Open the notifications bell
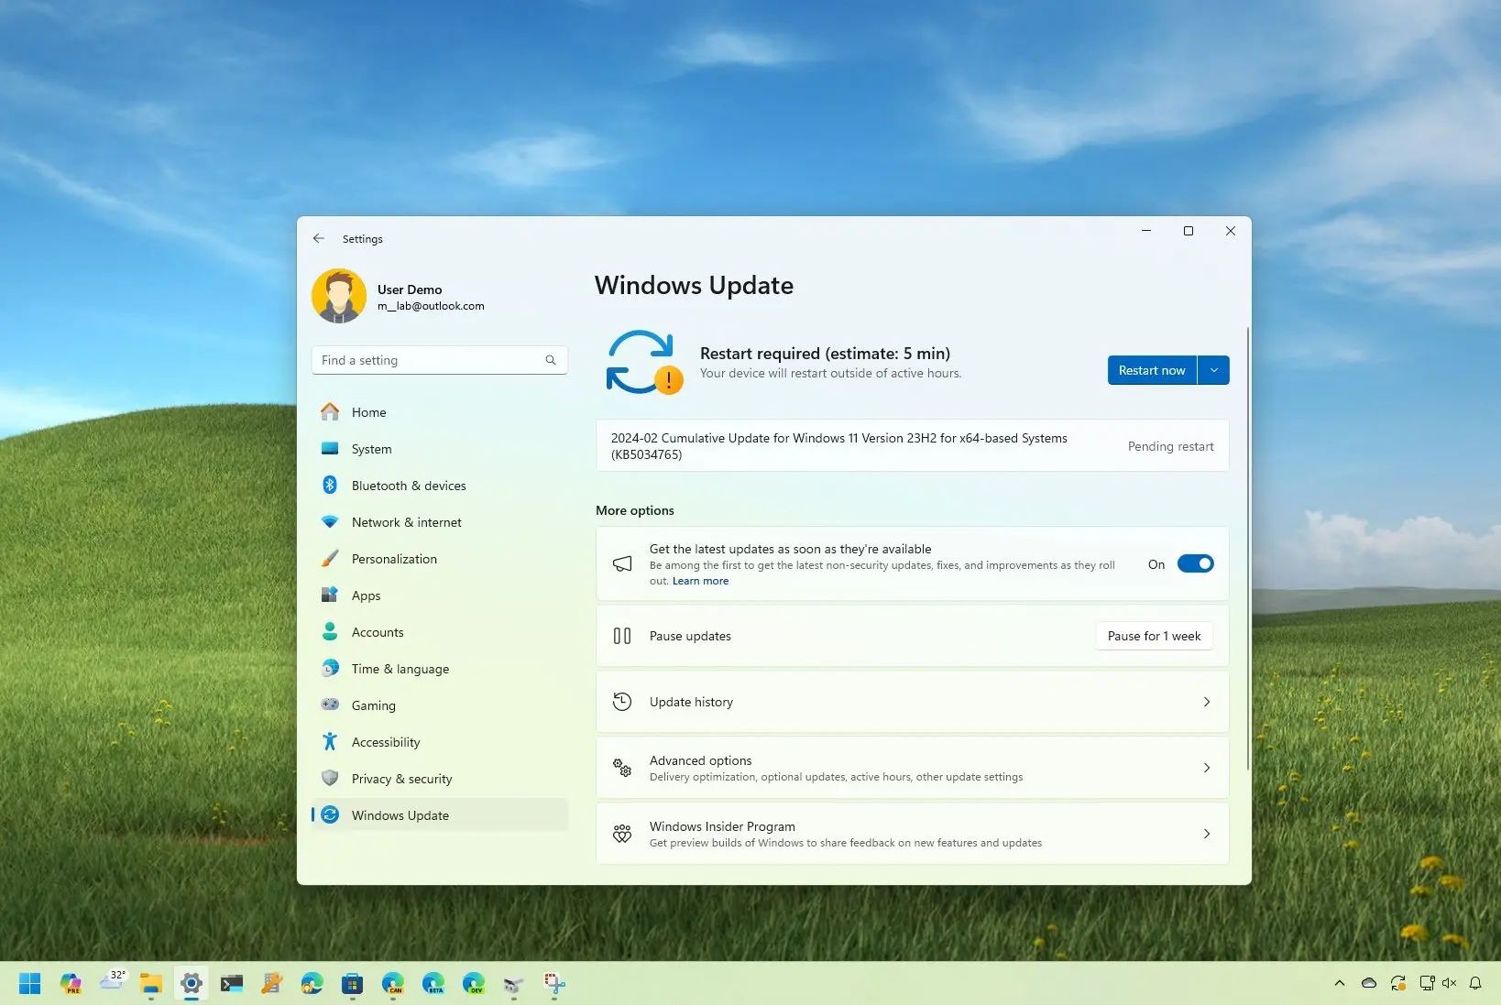This screenshot has width=1501, height=1005. click(x=1475, y=983)
